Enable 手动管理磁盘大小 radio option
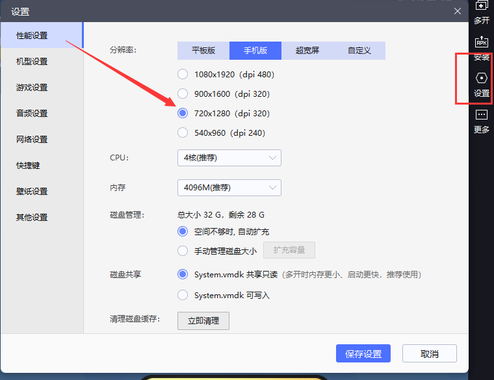 [x=183, y=251]
